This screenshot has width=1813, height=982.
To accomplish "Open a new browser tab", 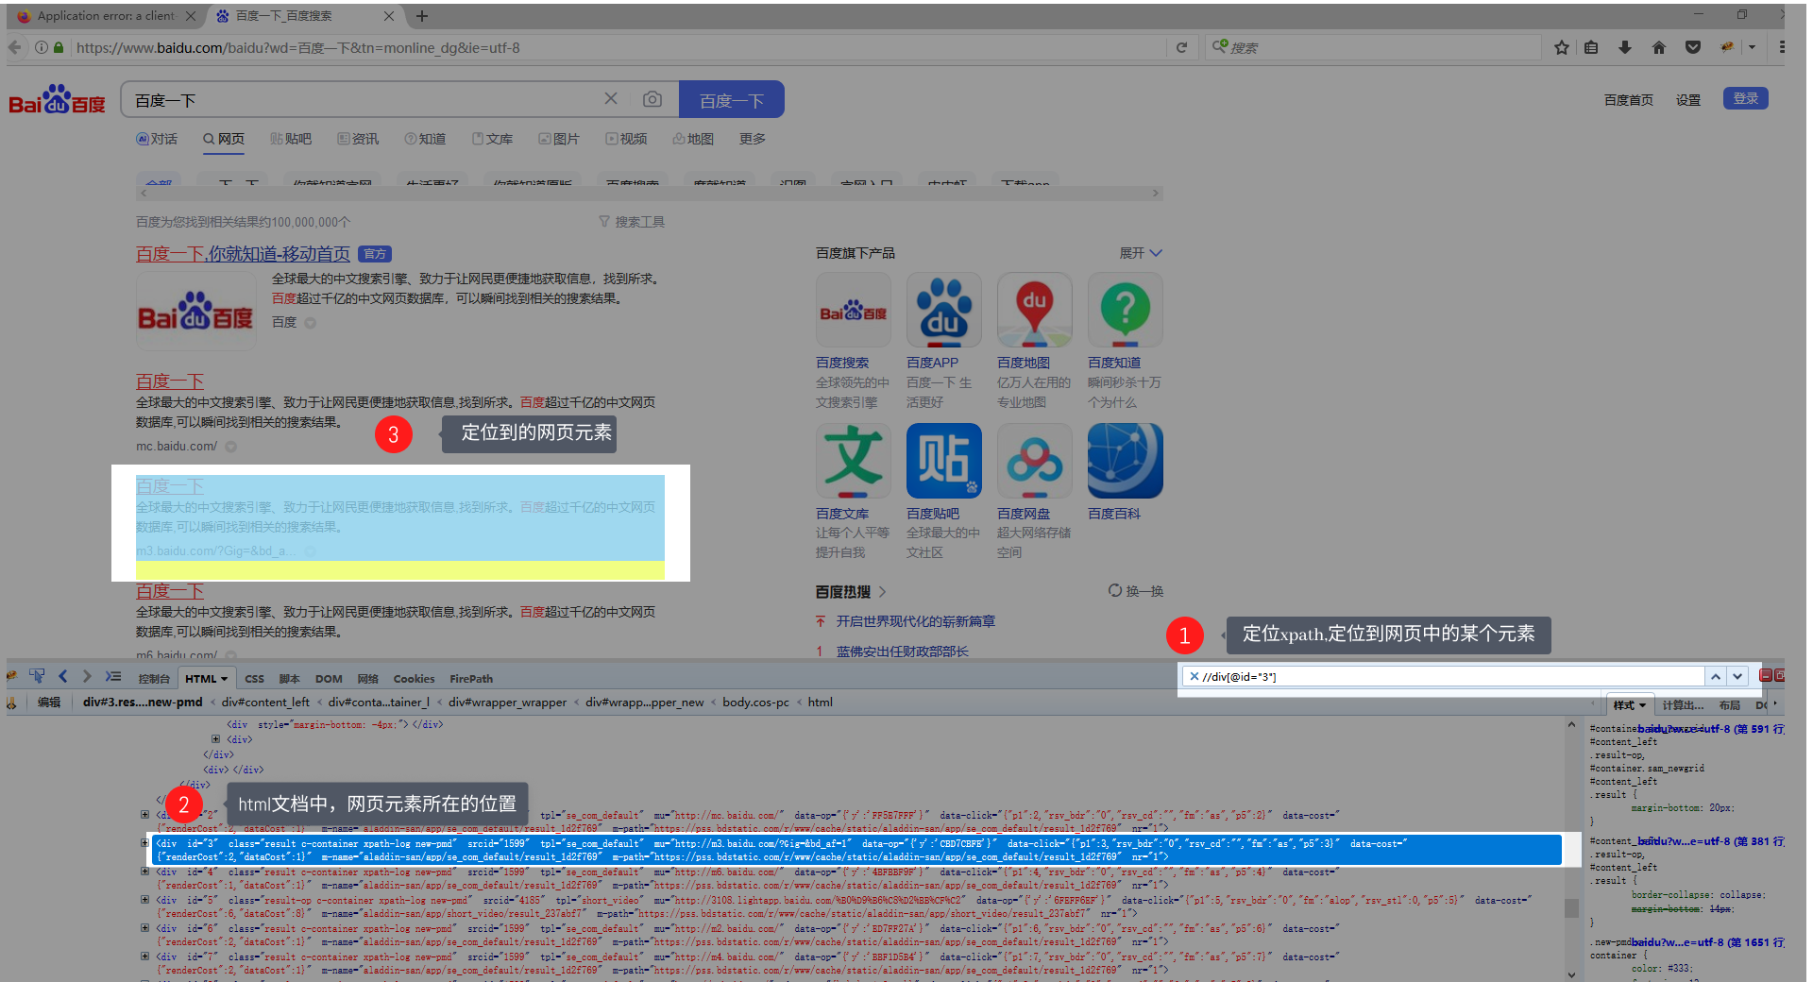I will pos(422,15).
